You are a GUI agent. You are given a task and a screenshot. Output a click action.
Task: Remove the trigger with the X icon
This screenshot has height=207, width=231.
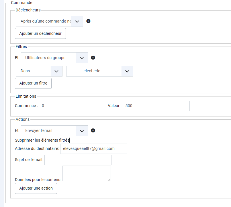(88, 21)
